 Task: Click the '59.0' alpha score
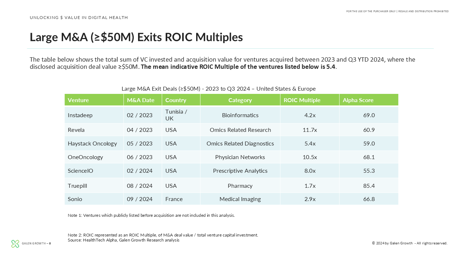[x=369, y=143]
